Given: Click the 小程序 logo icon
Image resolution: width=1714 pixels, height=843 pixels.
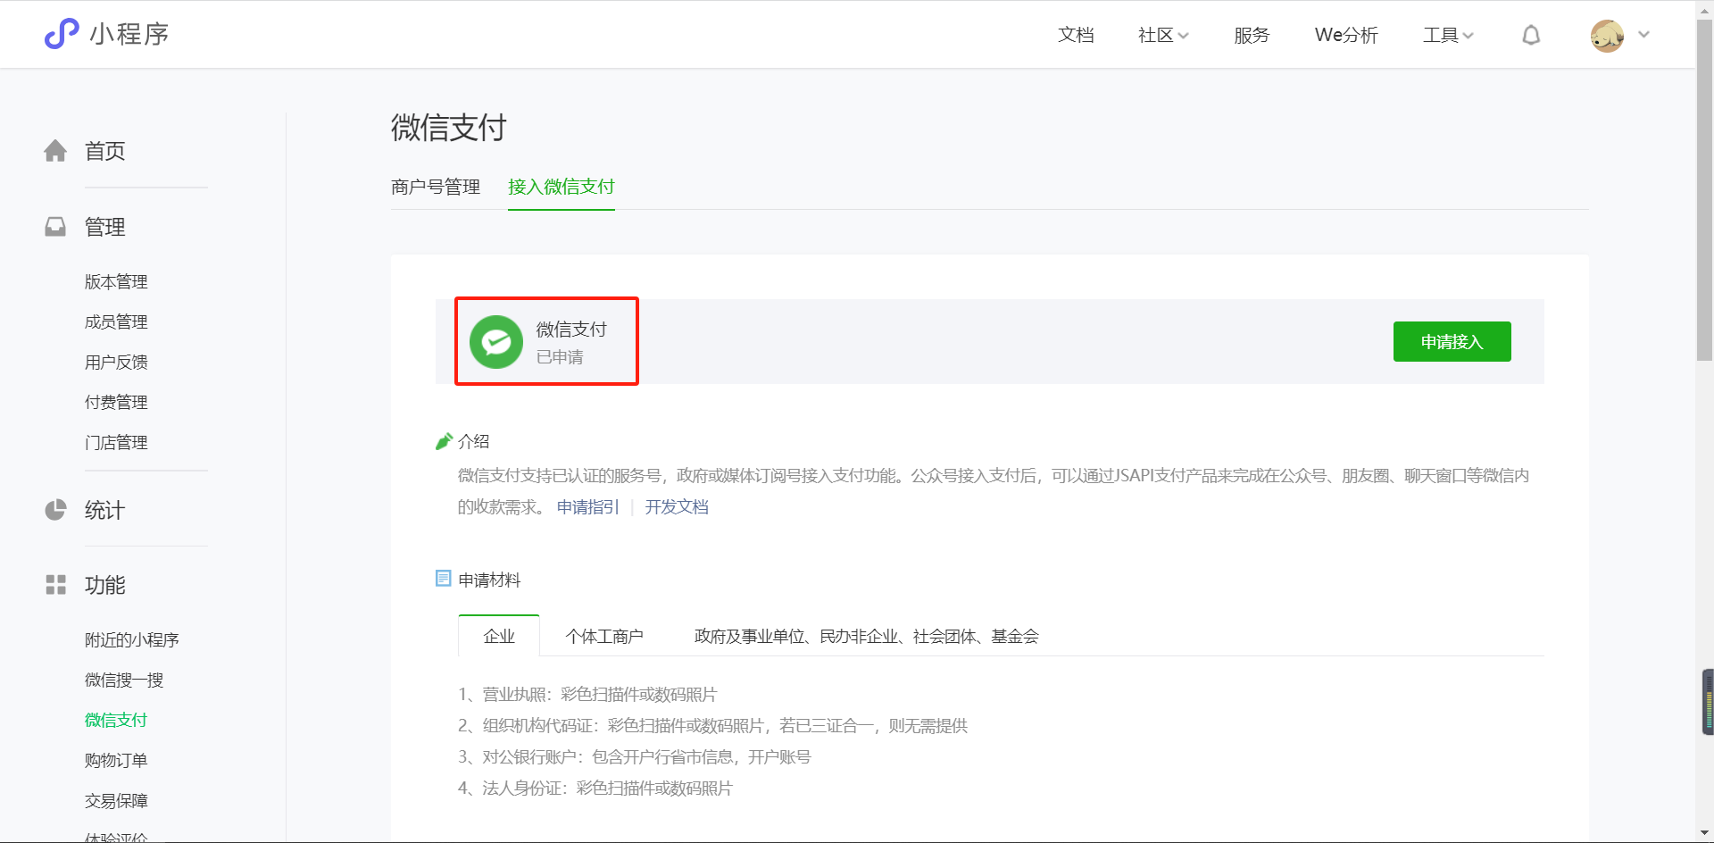Looking at the screenshot, I should click(x=62, y=34).
